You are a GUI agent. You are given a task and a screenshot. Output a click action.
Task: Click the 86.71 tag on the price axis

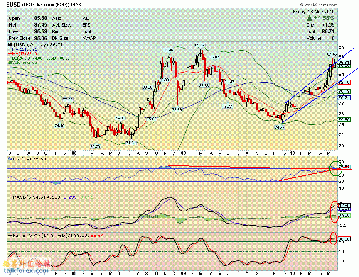click(x=344, y=62)
